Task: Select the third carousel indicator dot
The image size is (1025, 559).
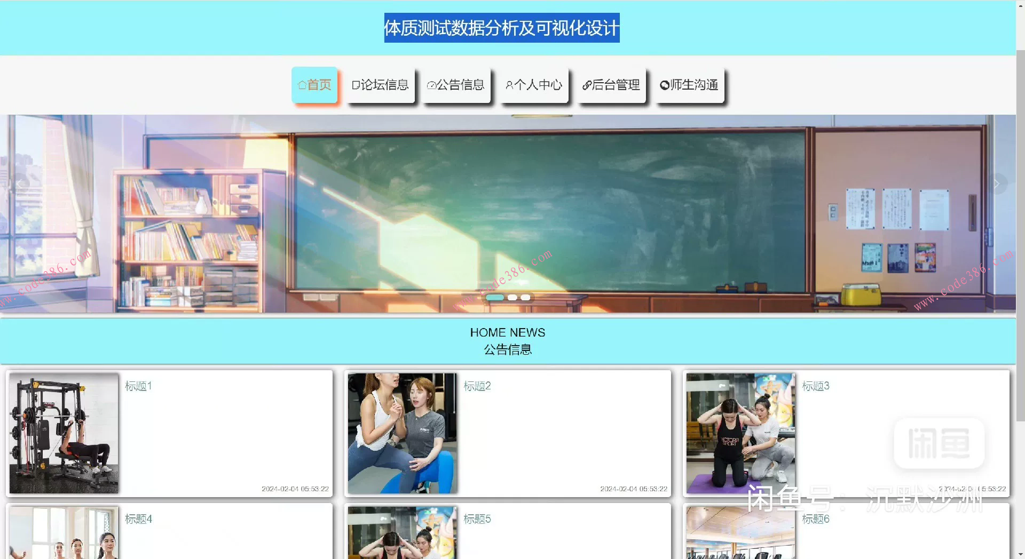Action: pos(525,298)
